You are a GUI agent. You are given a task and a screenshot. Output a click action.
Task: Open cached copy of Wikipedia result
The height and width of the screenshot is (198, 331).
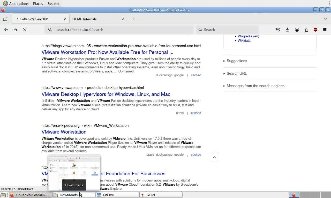196,155
